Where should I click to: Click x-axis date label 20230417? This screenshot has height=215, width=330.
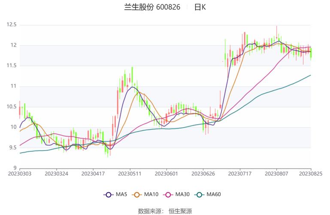click(x=93, y=174)
